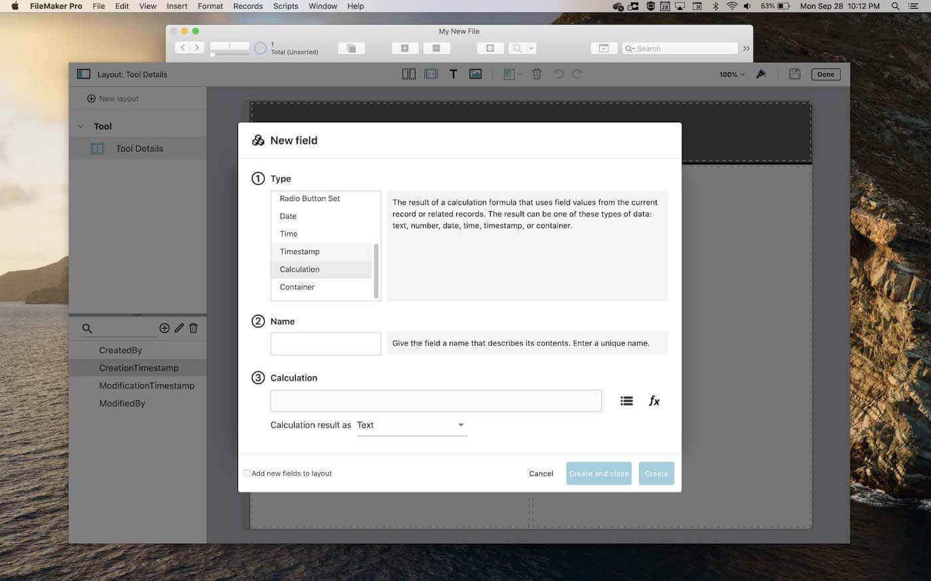
Task: Click the Cancel button
Action: [541, 473]
